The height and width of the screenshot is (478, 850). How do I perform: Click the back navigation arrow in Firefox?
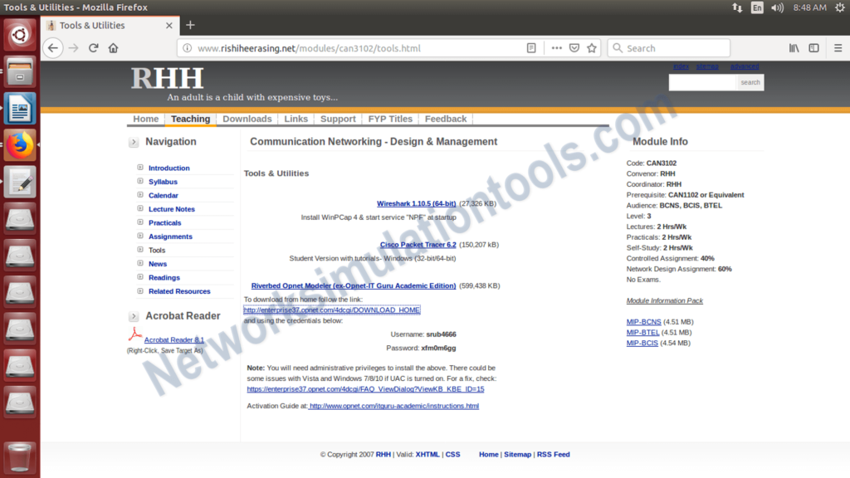pos(51,48)
